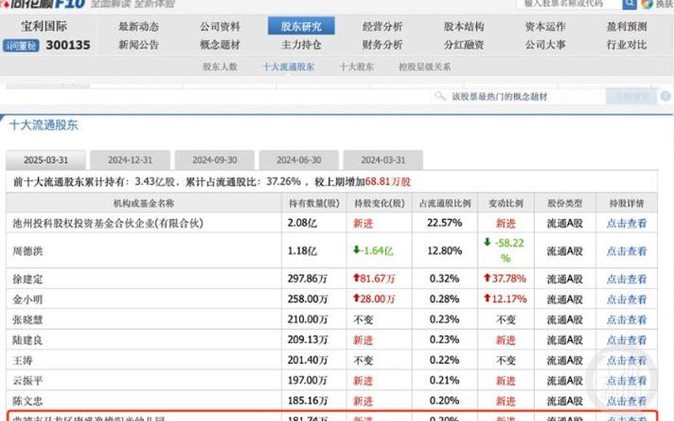The height and width of the screenshot is (421, 674).
Task: Click the 持股变化(股) column header
Action: (x=379, y=203)
